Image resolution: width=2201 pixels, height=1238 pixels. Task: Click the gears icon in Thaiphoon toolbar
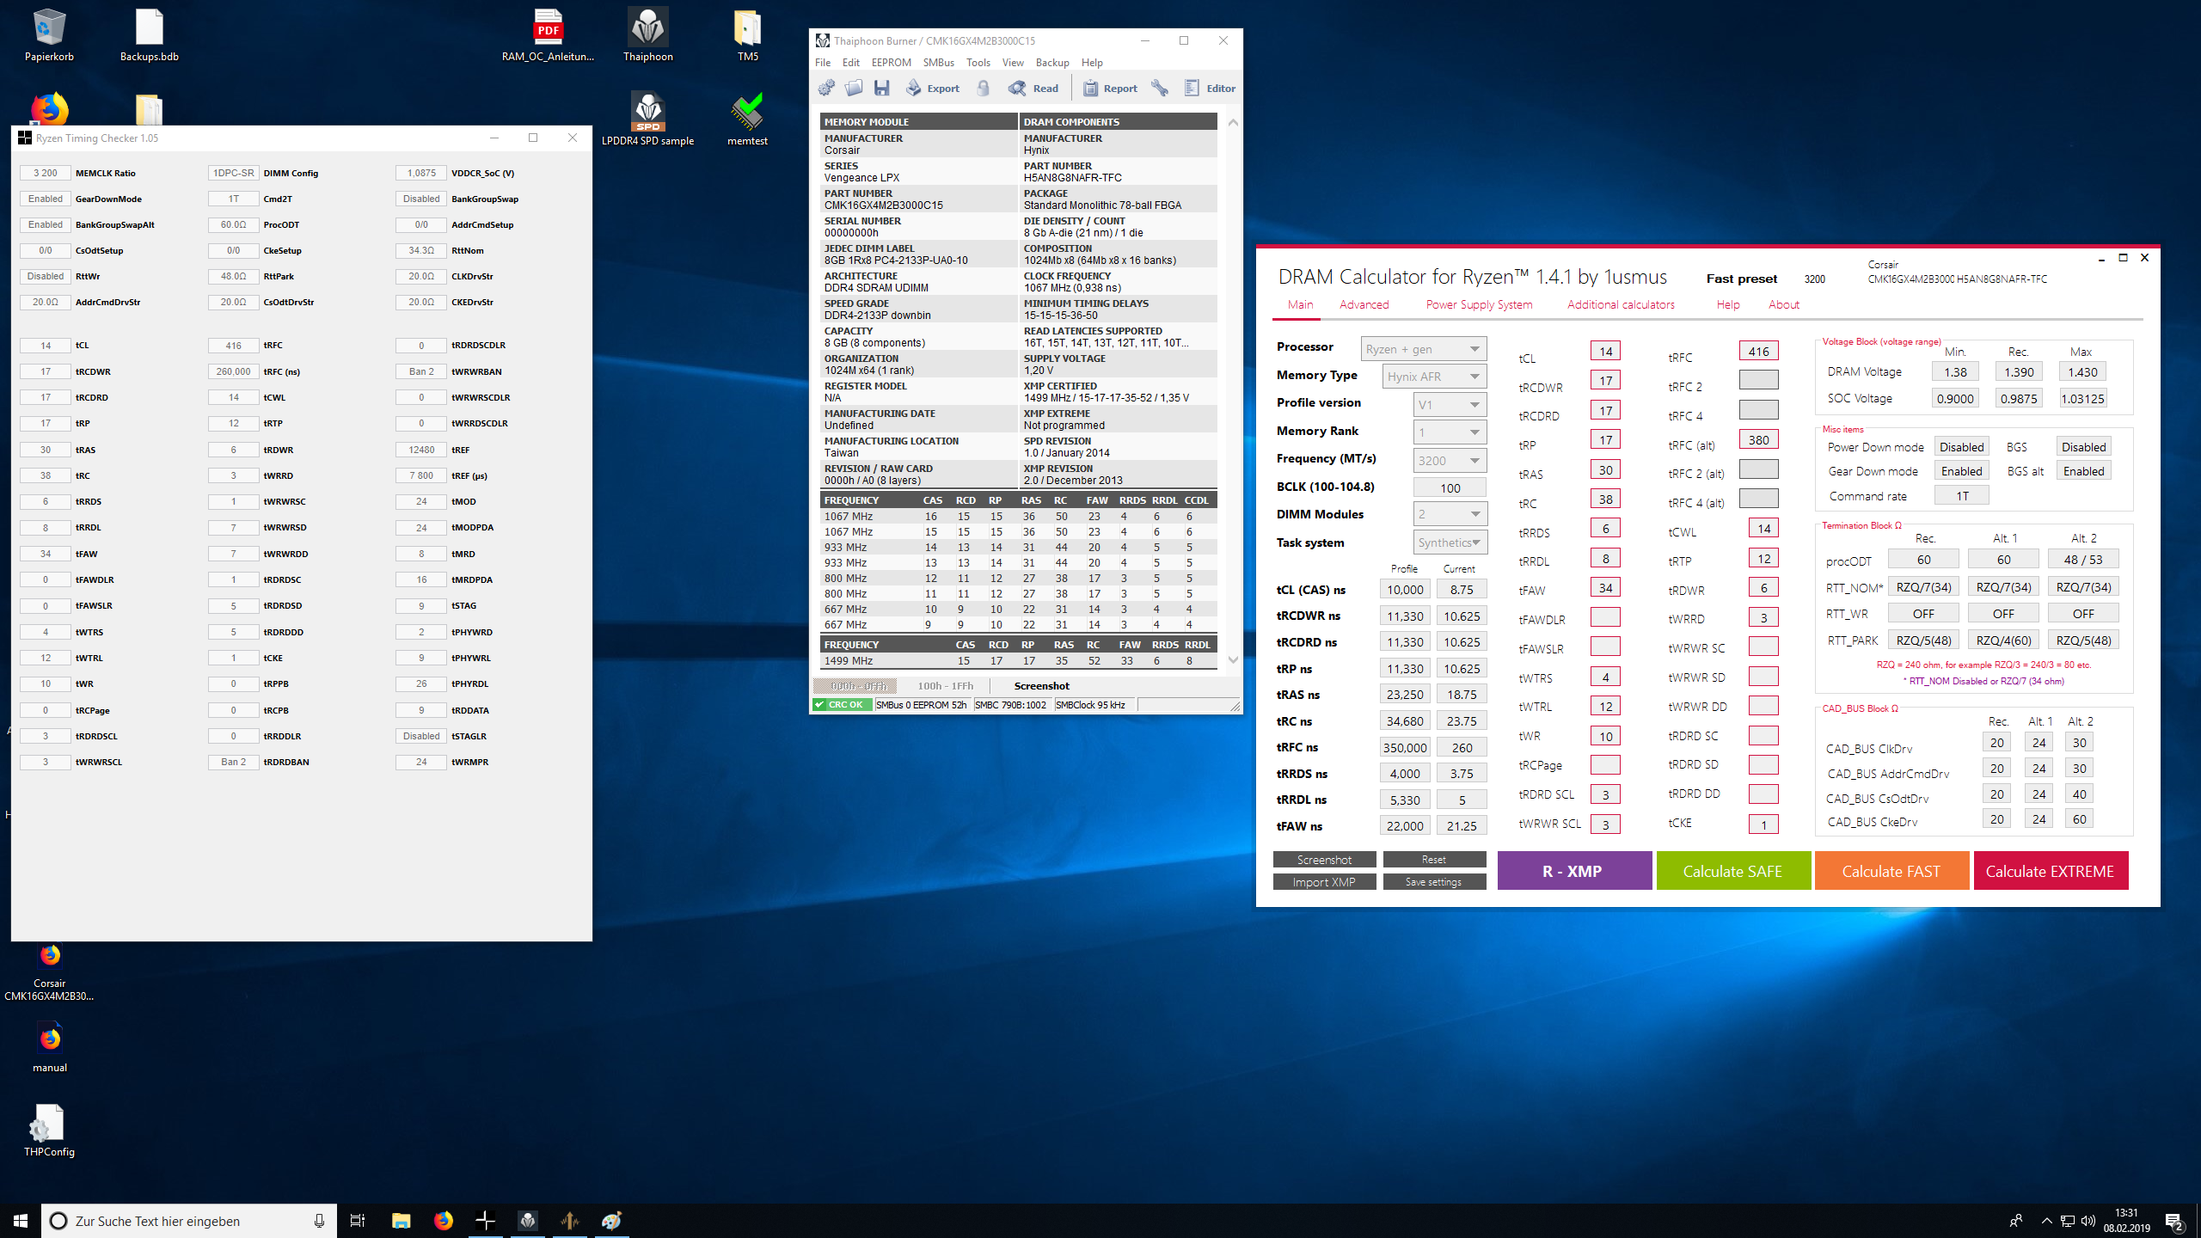point(826,88)
